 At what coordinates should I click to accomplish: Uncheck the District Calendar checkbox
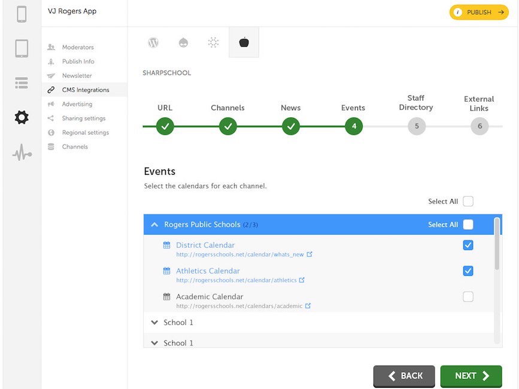[468, 245]
